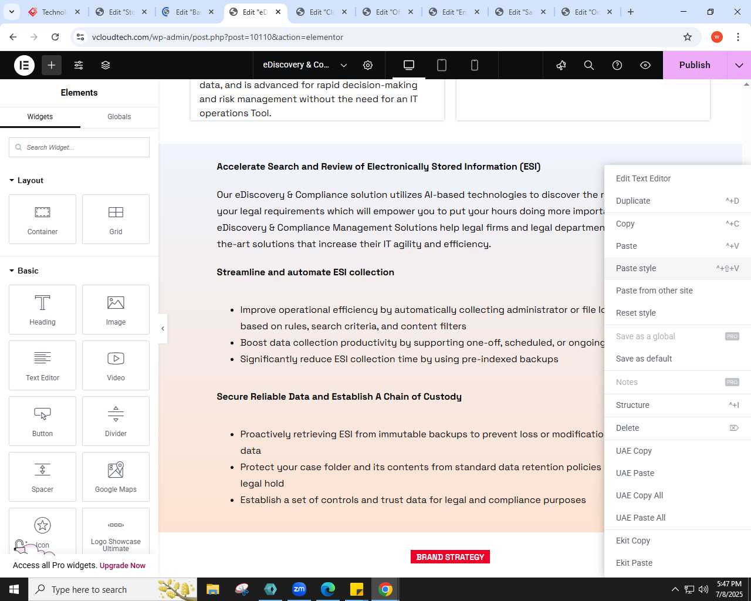Collapse the Elements panel arrow handle
Image resolution: width=751 pixels, height=601 pixels.
163,329
